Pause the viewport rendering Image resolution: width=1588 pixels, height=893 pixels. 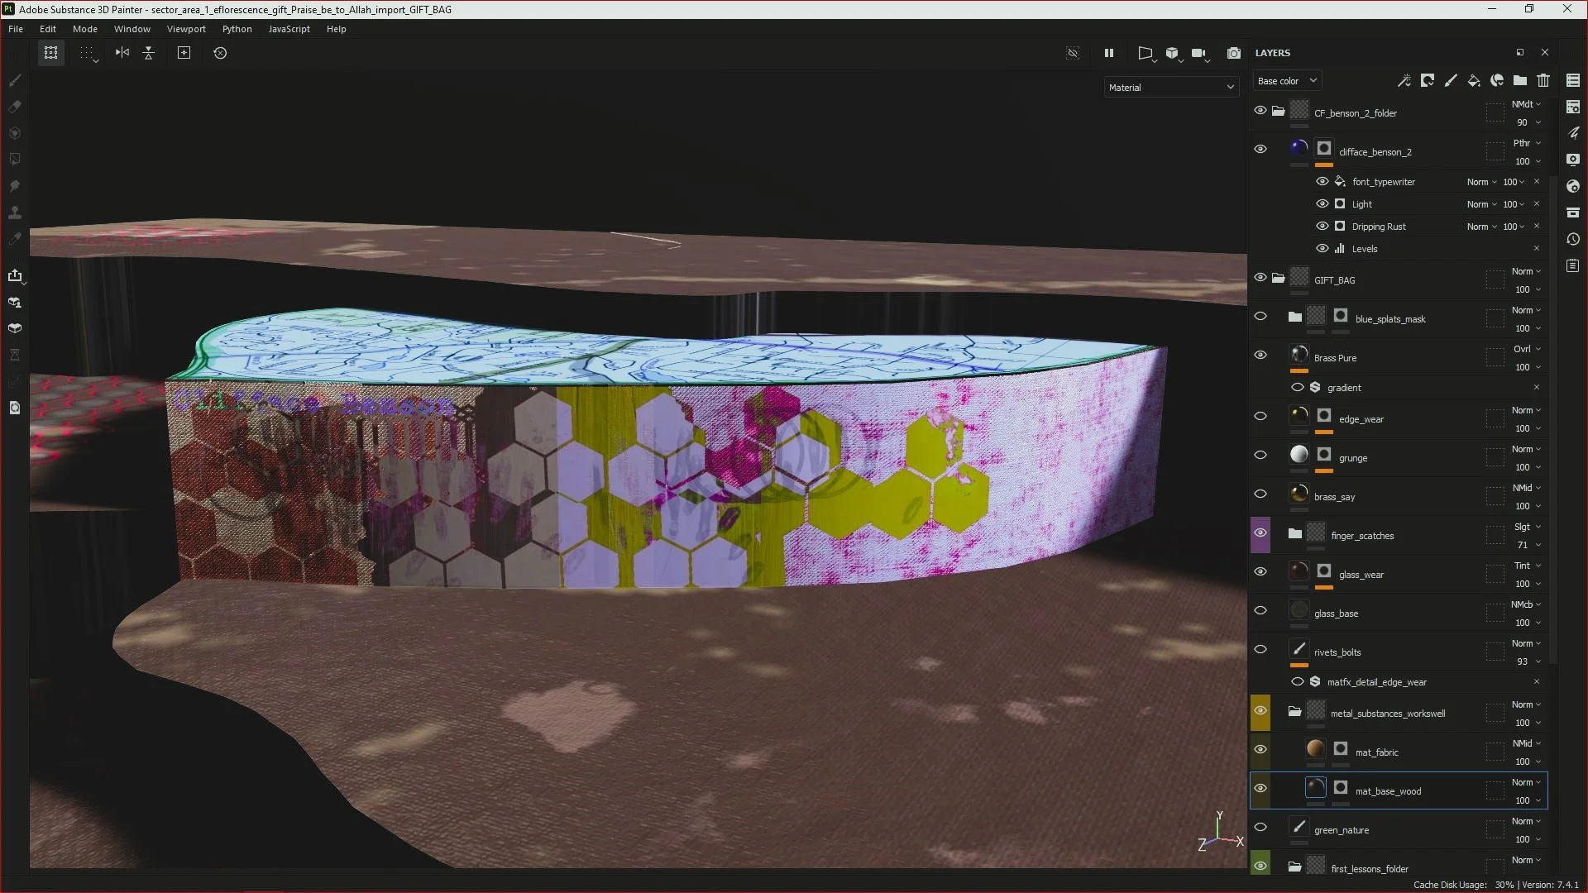(1109, 53)
